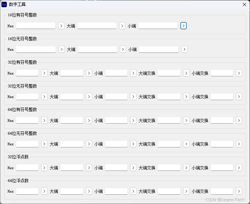Screen dimensions: 250x204
Task: Focus the 小端 field in 32位无符号整数
Action: pos(116,97)
